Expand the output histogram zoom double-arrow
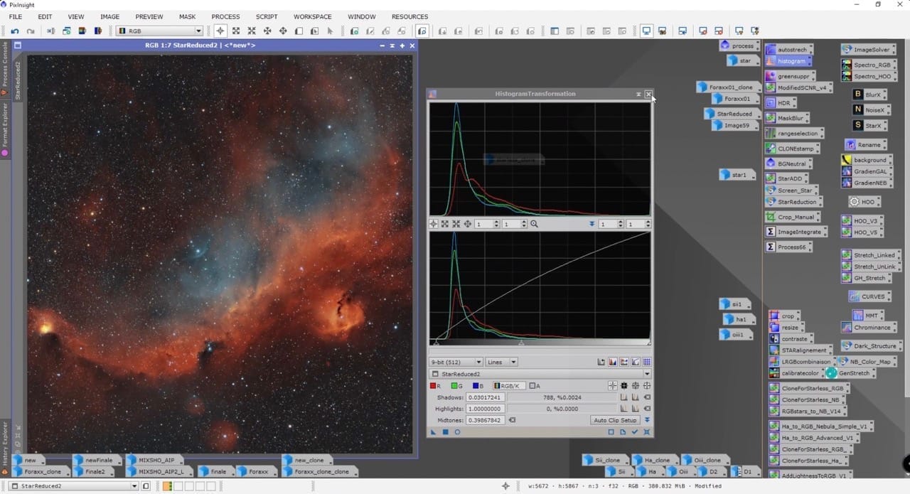The height and width of the screenshot is (494, 910). coord(591,224)
